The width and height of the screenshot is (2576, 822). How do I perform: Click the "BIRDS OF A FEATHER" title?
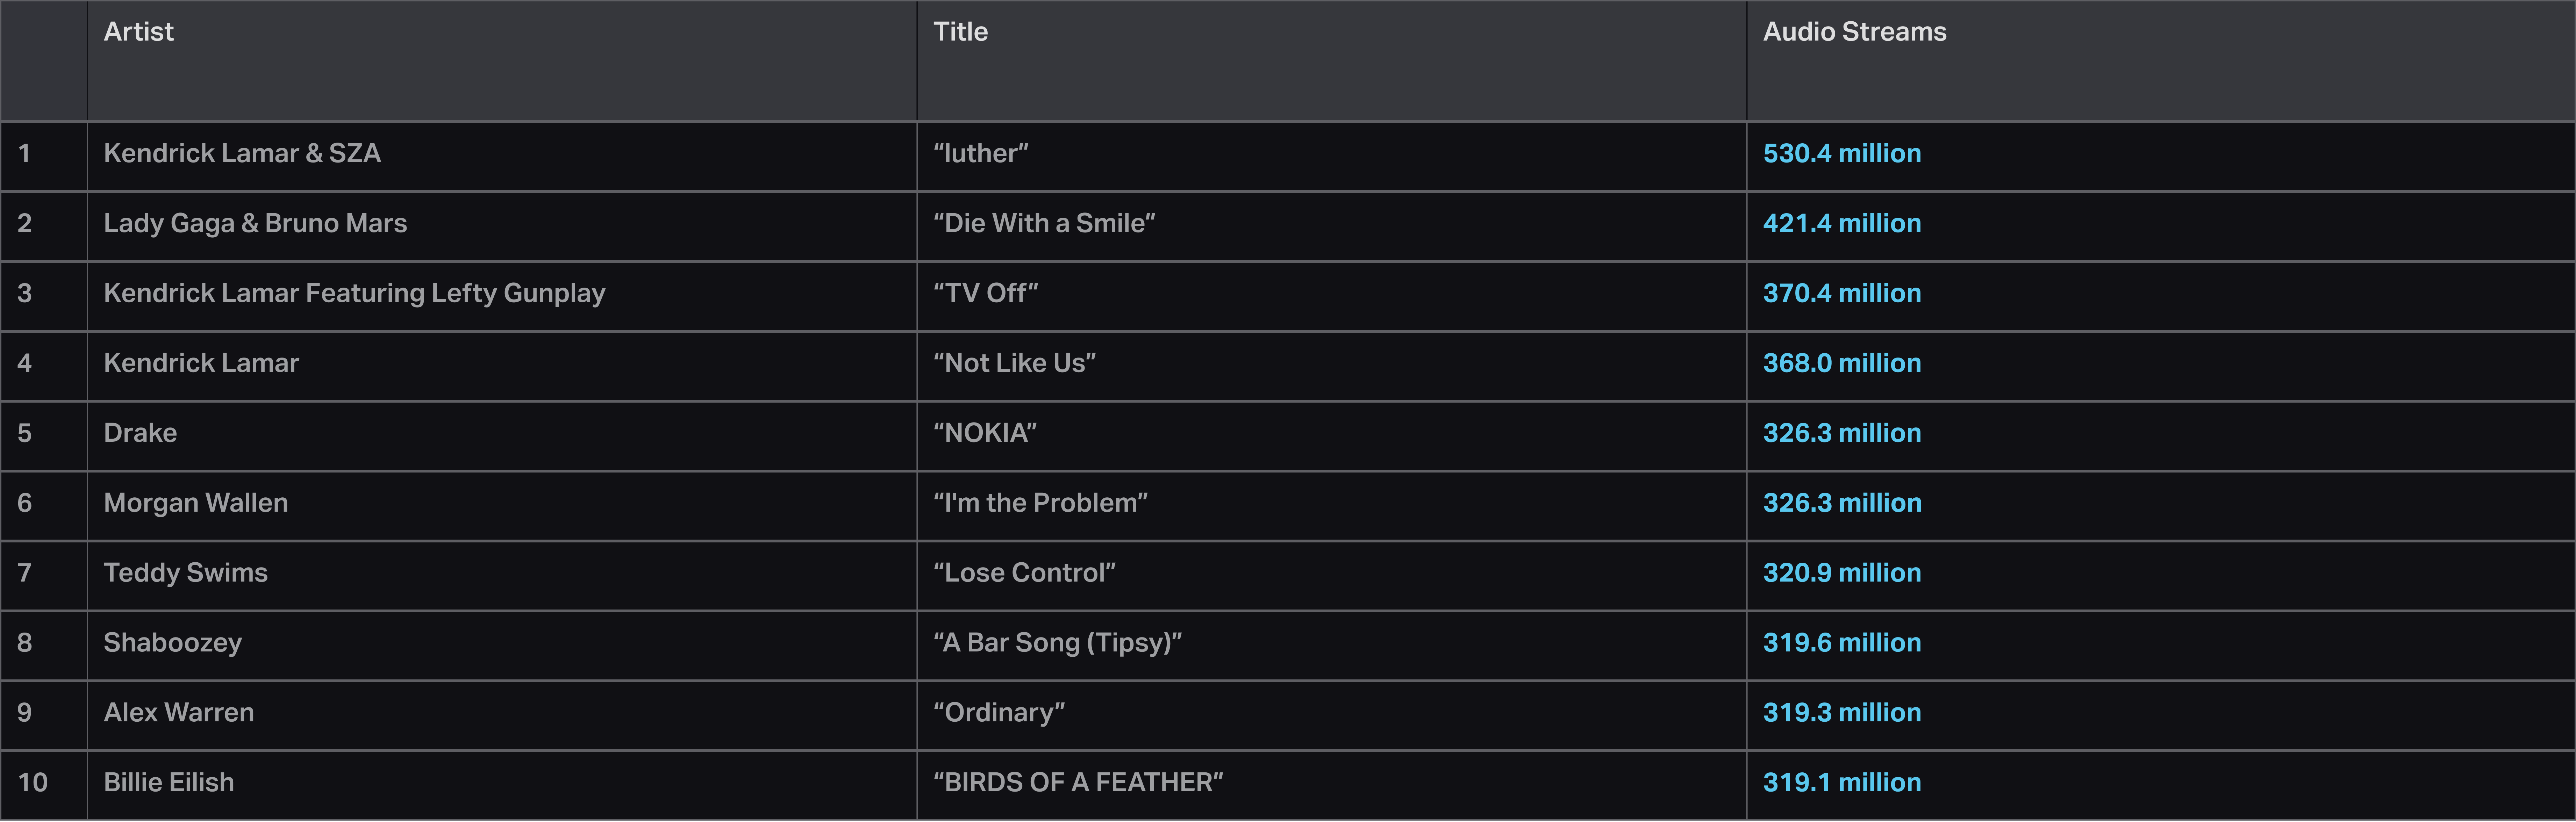[x=1078, y=783]
